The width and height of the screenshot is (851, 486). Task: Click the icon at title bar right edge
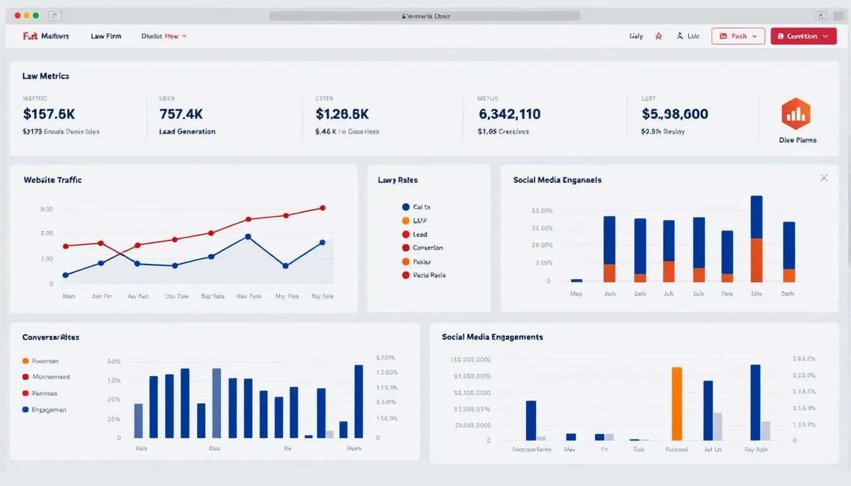[821, 16]
